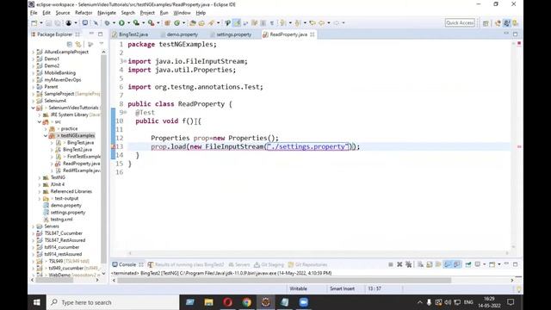Toggle Link with Editor in Package Explorer
The height and width of the screenshot is (310, 551).
coord(78,44)
